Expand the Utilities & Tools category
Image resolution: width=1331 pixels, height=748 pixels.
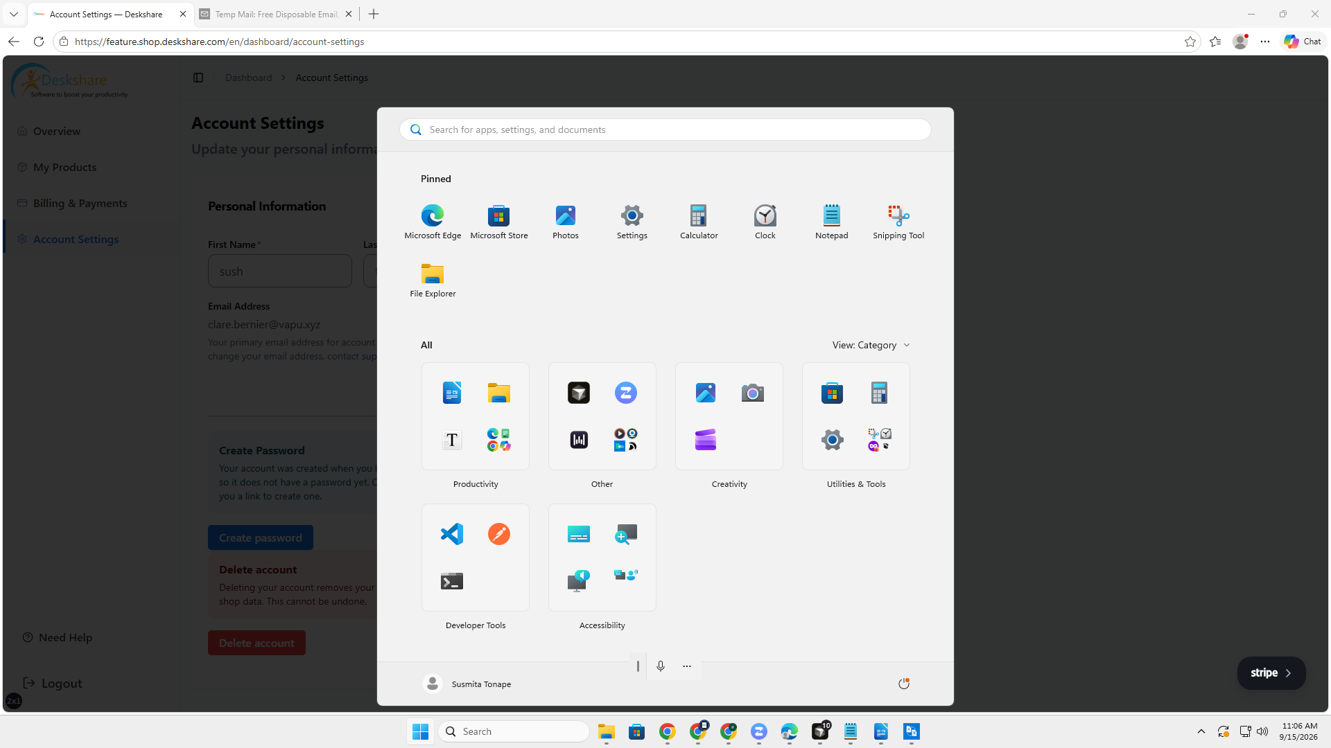(880, 440)
